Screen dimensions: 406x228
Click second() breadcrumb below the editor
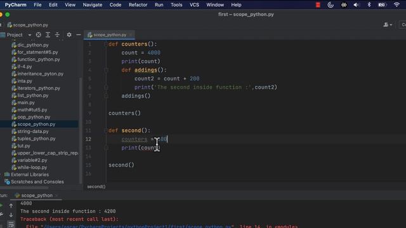96,187
